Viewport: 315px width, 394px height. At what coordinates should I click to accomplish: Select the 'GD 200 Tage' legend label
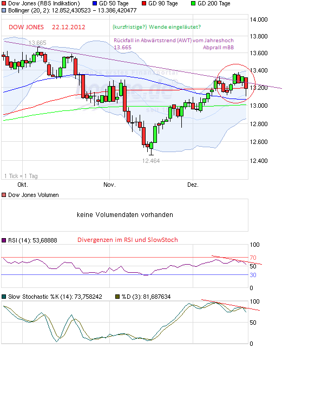pos(214,3)
